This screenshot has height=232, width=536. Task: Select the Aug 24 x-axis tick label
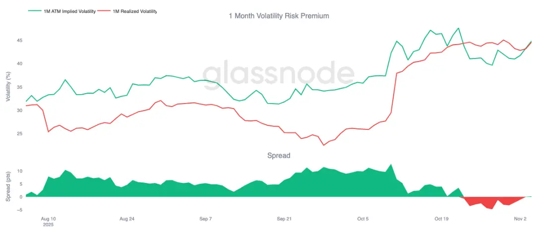(x=127, y=218)
